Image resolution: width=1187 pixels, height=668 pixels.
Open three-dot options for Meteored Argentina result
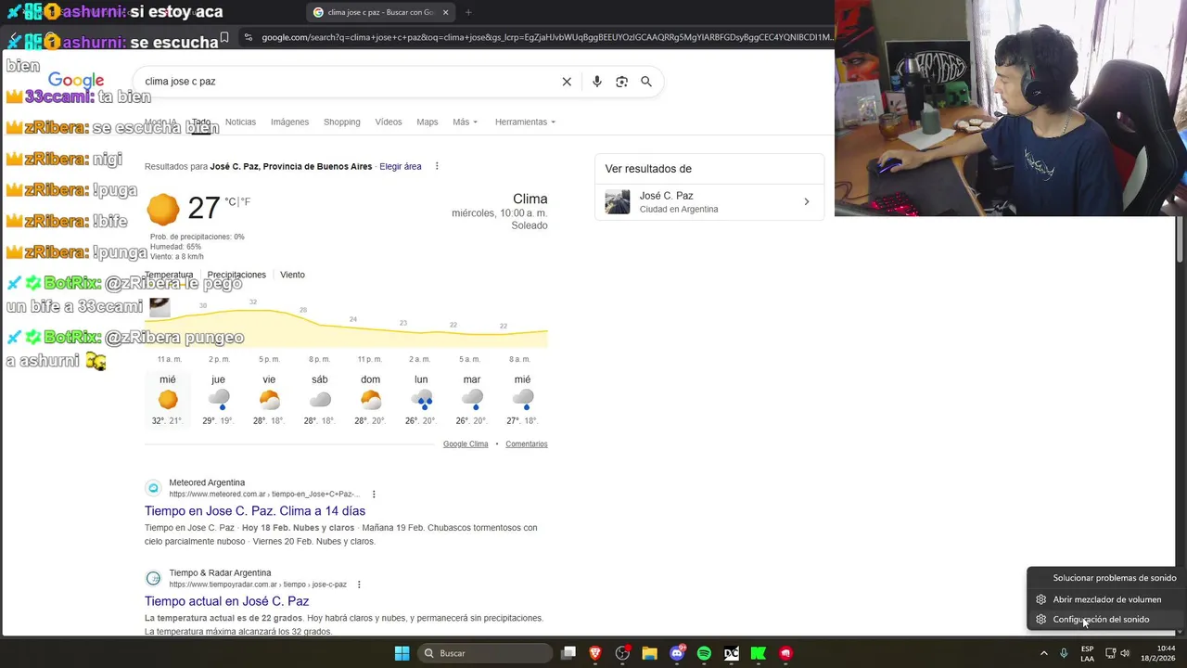pos(374,495)
